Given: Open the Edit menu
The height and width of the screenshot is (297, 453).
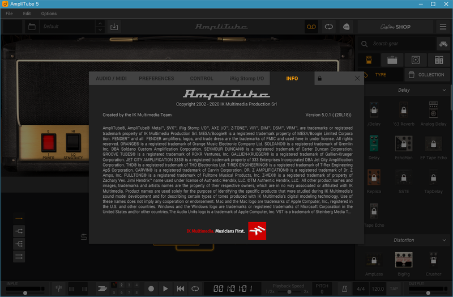Looking at the screenshot, I should pyautogui.click(x=27, y=14).
